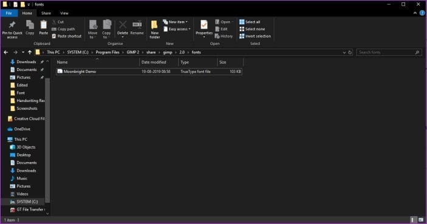Open the New item dropdown
This screenshot has width=427, height=224.
pyautogui.click(x=175, y=22)
